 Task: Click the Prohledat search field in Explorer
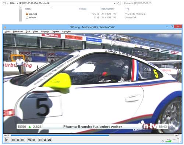point(137,3)
